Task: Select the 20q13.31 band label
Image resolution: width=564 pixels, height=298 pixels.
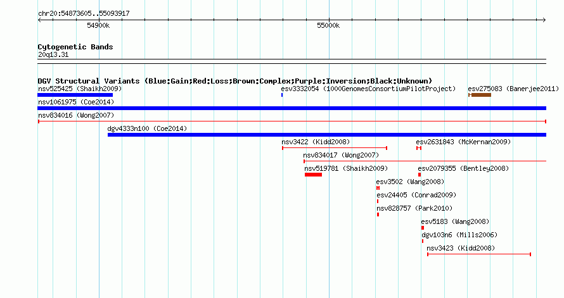Action: [x=53, y=54]
